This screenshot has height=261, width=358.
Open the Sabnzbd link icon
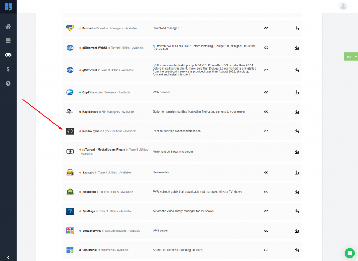[x=266, y=173]
